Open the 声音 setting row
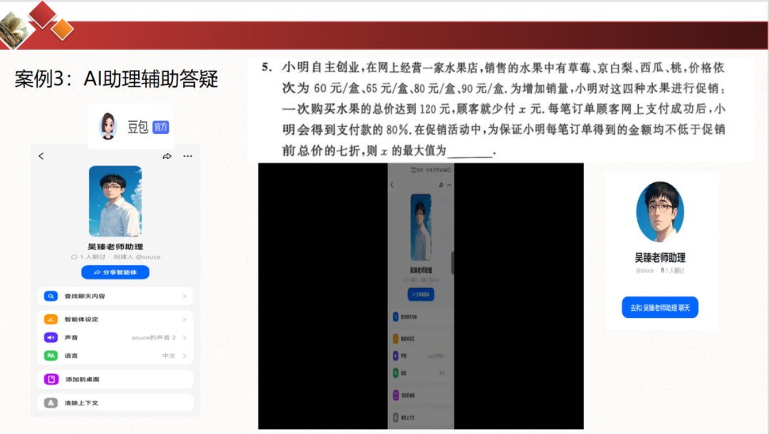Screen dimensions: 769x434 coord(115,337)
